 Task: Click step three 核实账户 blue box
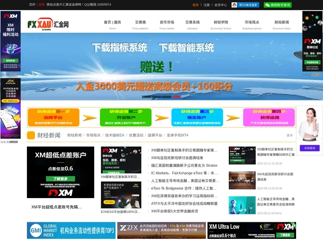[197, 117]
